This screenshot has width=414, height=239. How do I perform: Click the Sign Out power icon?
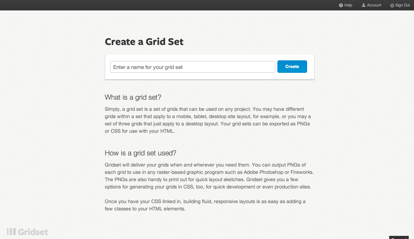[392, 5]
